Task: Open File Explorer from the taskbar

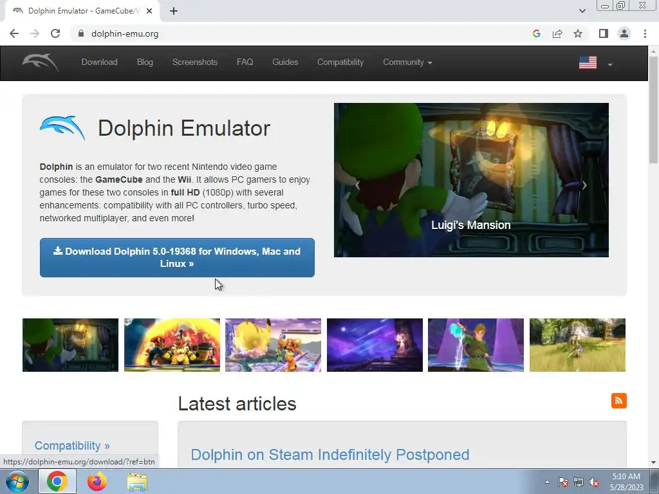Action: (x=137, y=482)
